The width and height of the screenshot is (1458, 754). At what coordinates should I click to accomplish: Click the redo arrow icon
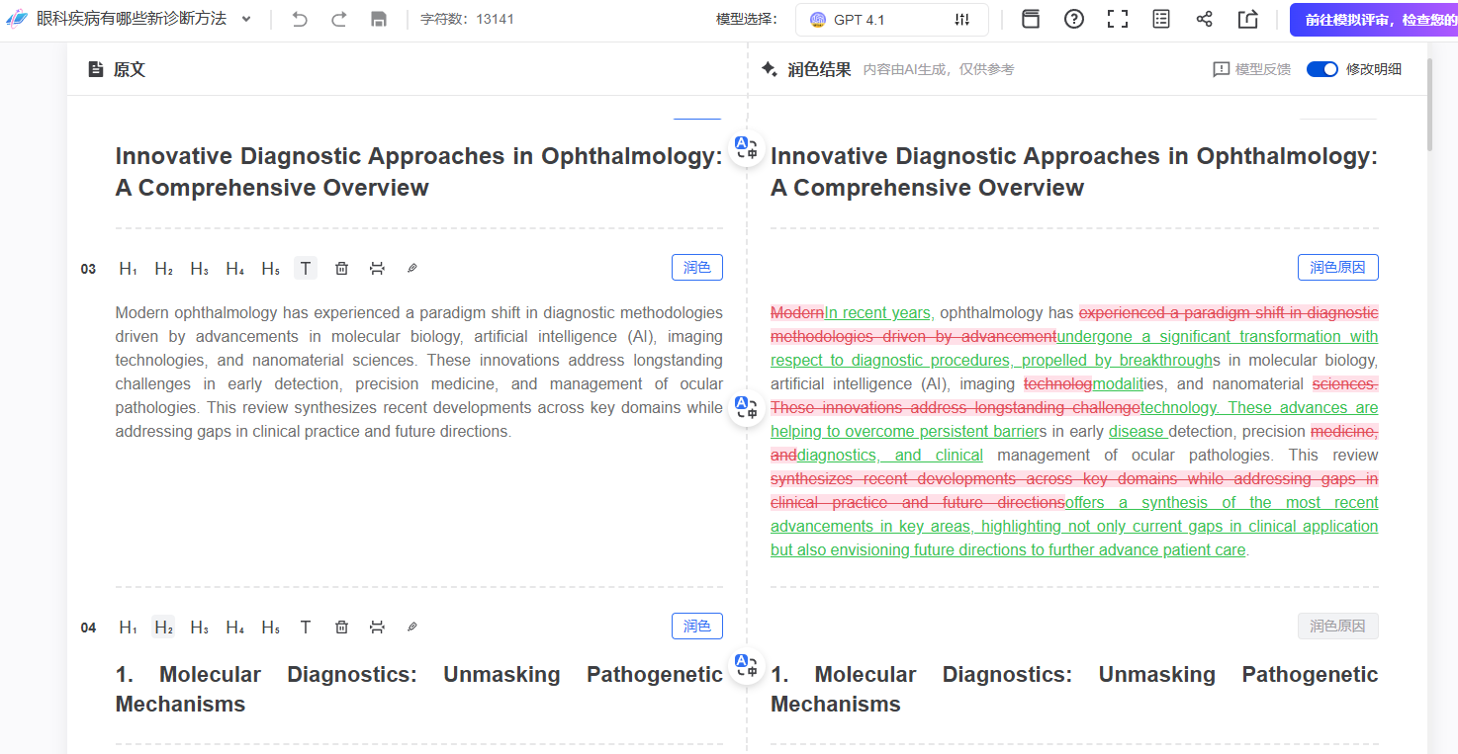coord(338,19)
